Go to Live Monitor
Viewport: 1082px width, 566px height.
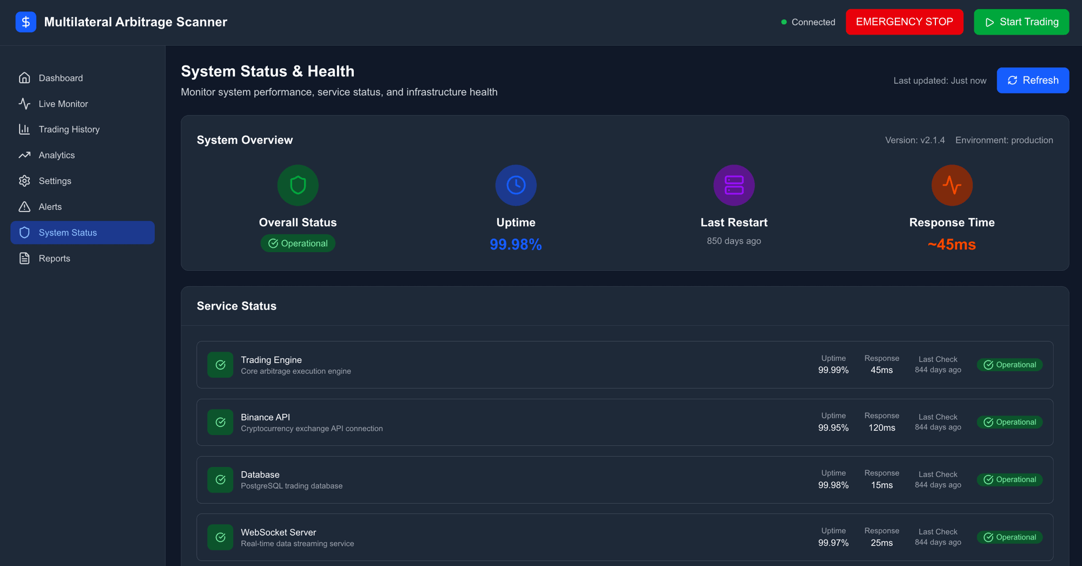tap(83, 103)
